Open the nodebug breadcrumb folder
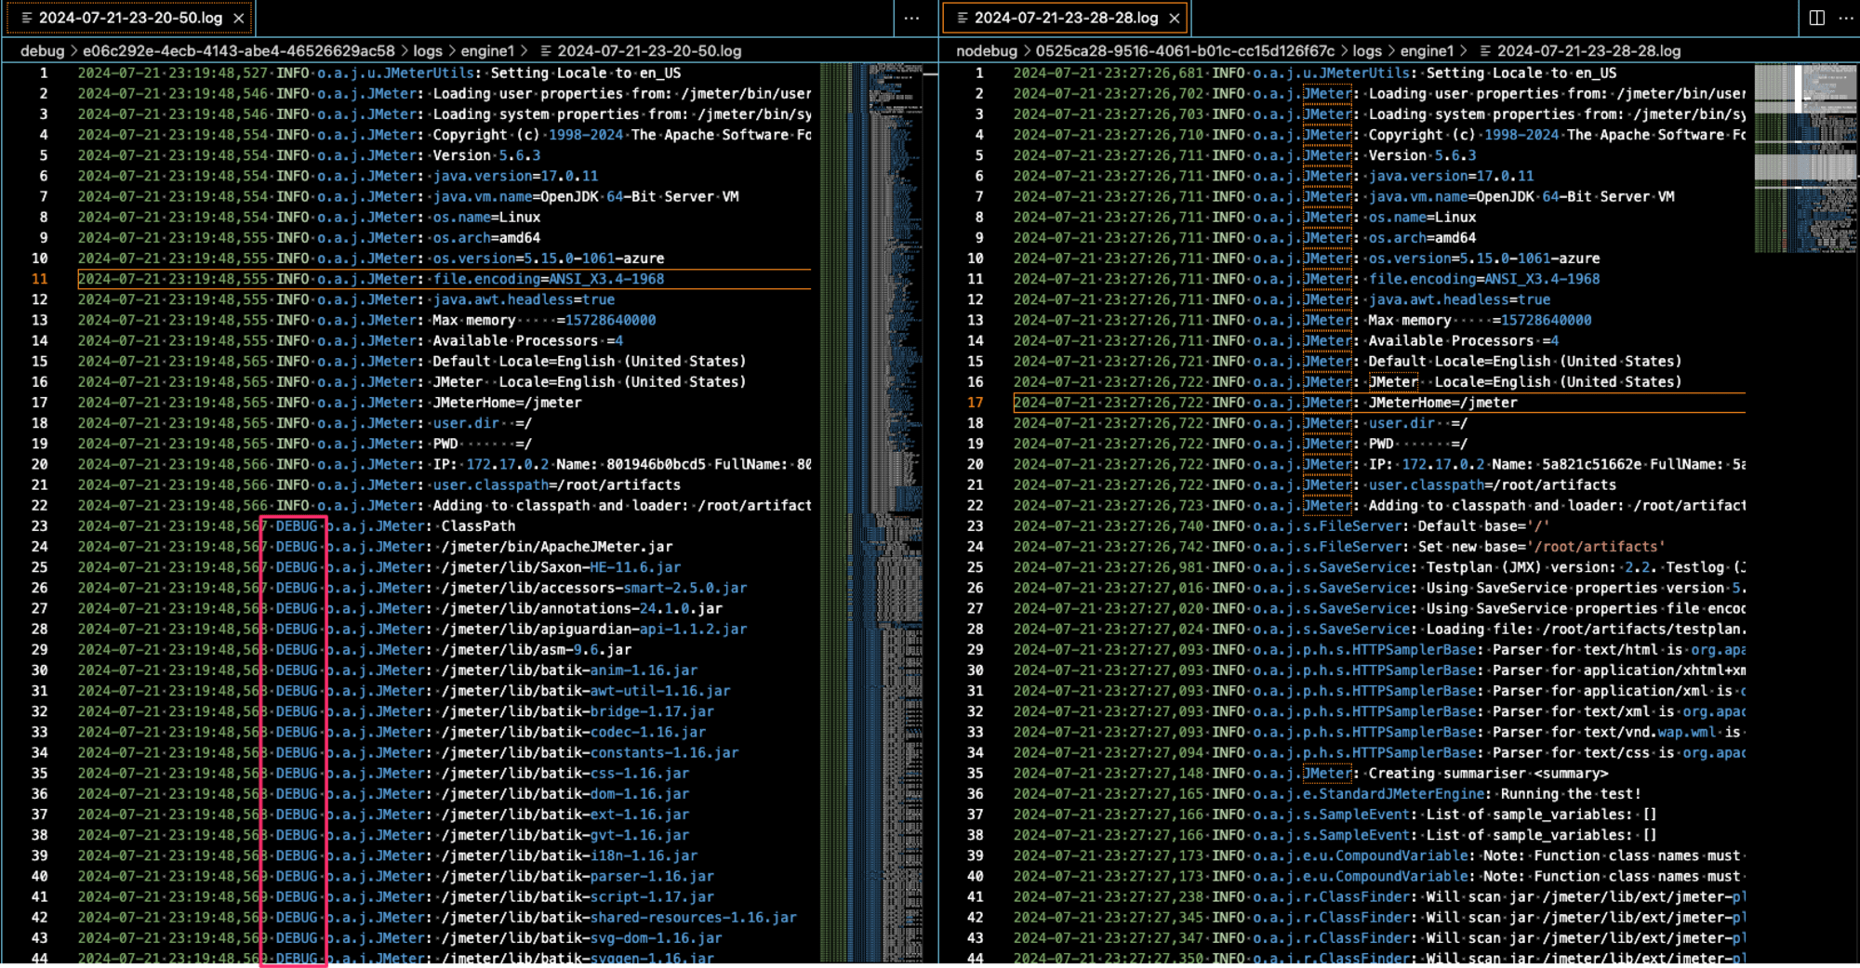Screen dimensions: 1860x968 pos(987,51)
